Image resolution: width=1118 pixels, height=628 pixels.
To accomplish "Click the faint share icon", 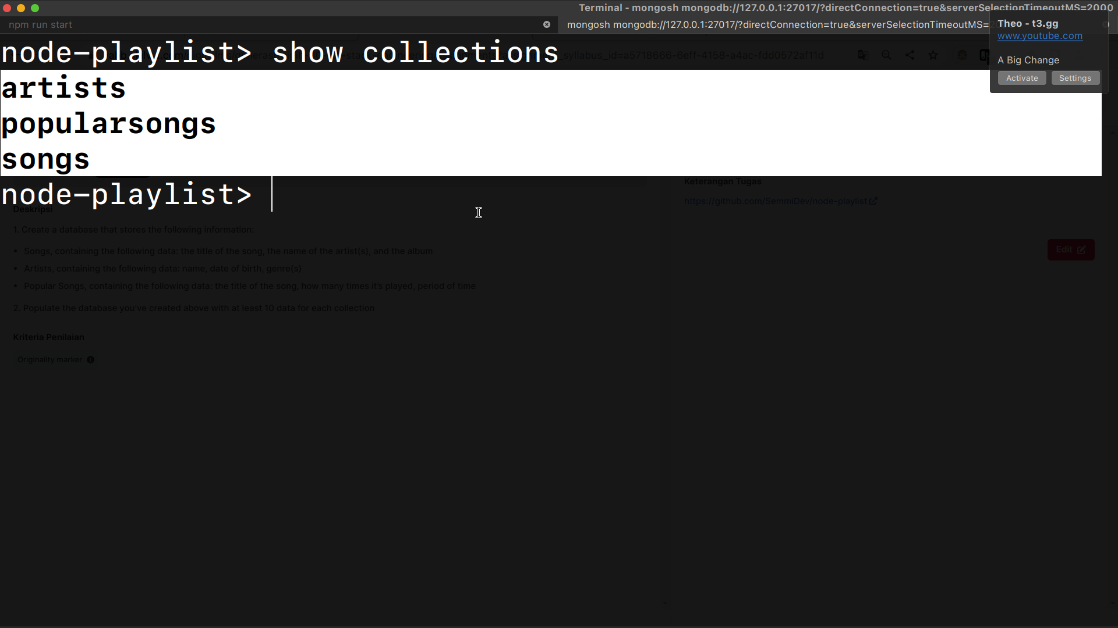I will click(x=910, y=55).
